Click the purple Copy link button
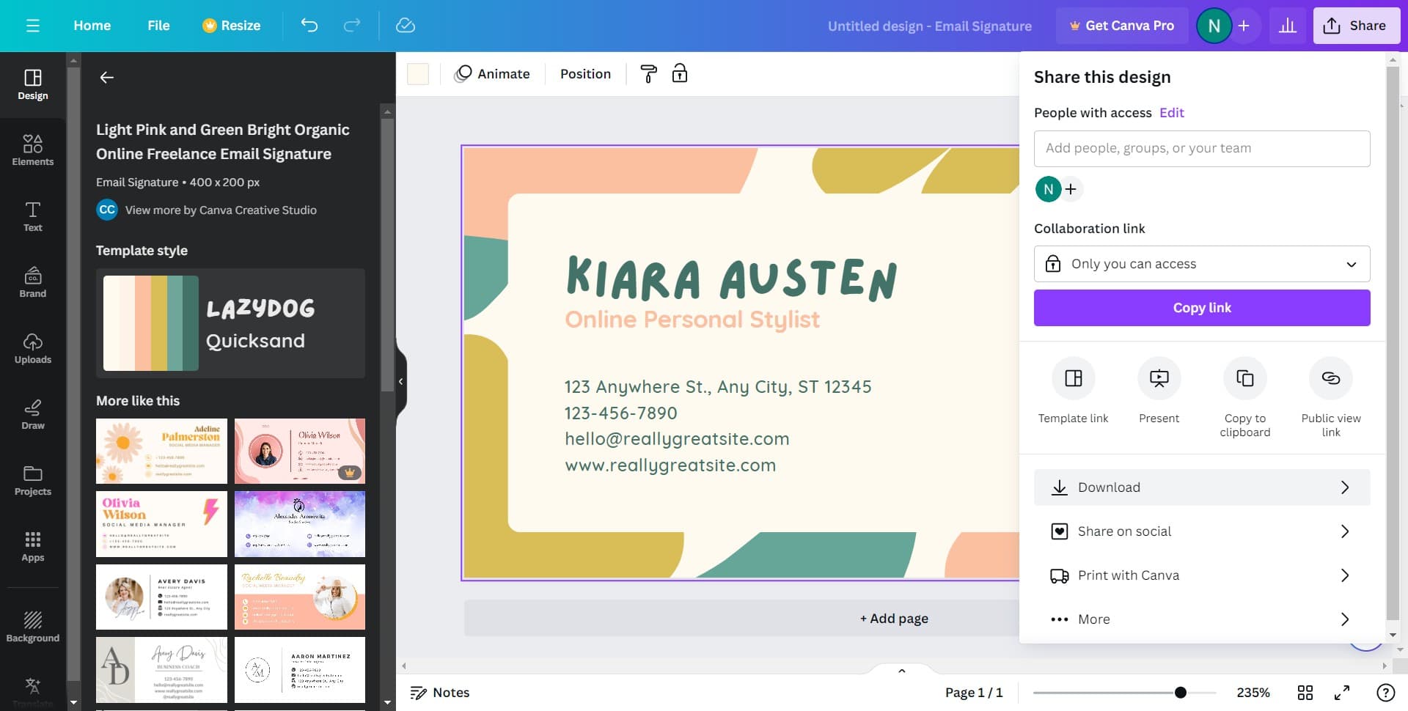Image resolution: width=1408 pixels, height=711 pixels. coord(1201,308)
